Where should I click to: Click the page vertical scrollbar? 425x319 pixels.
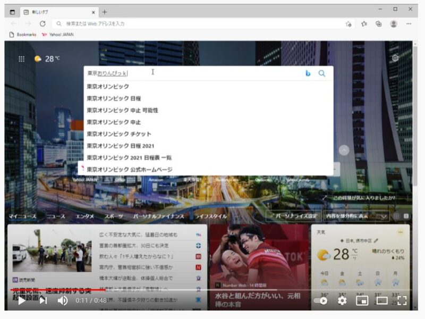click(x=415, y=116)
